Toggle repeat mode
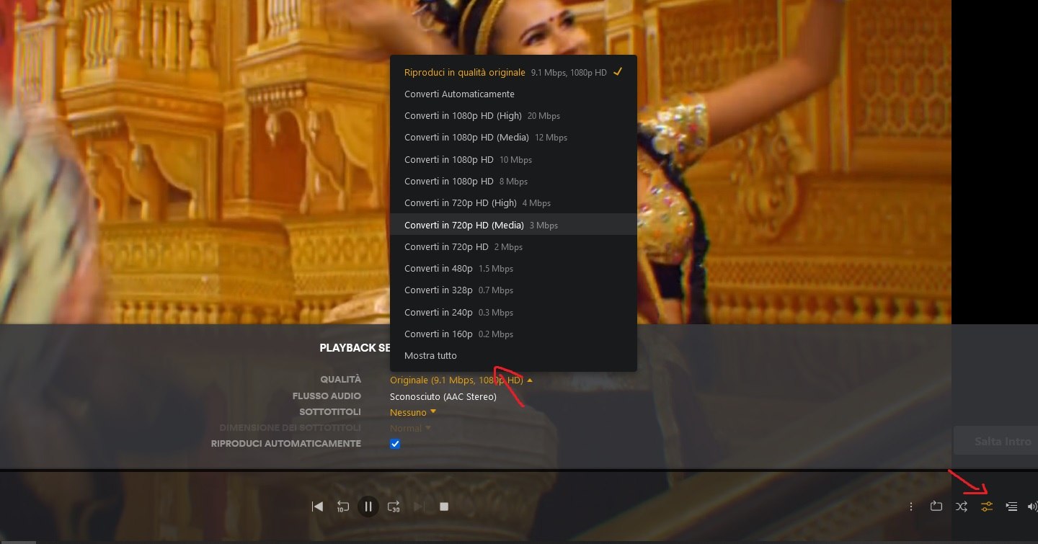 tap(936, 507)
